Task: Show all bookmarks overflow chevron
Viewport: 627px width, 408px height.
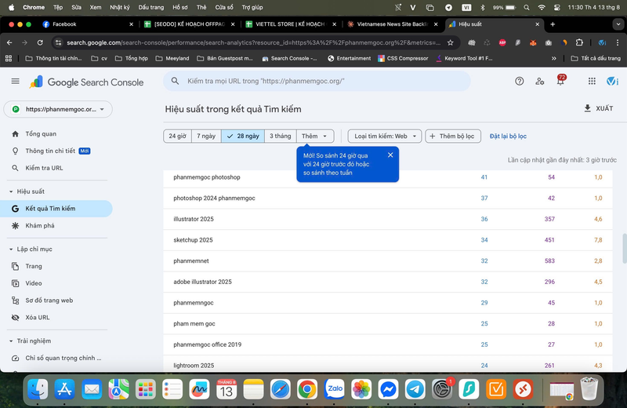Action: (x=554, y=59)
